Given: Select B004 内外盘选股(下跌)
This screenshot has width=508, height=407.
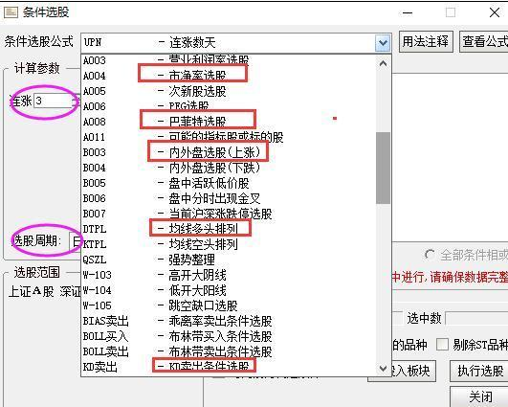Looking at the screenshot, I should pos(229,168).
